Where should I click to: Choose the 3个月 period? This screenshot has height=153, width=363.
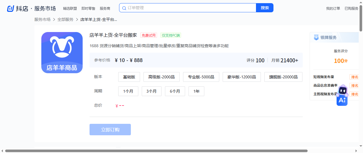(152, 91)
